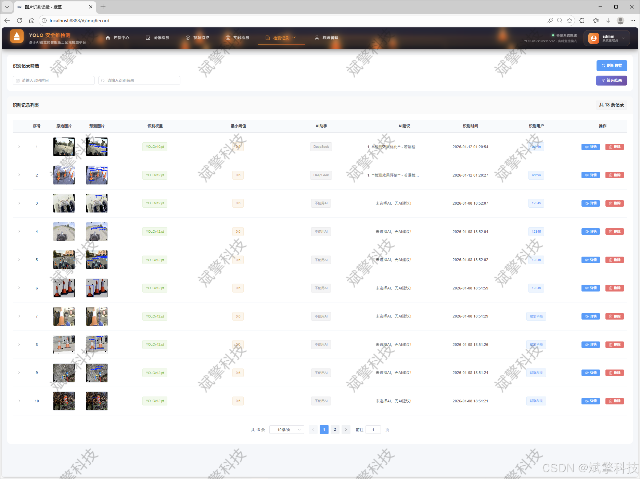Open the tab search chevron at top-left
The width and height of the screenshot is (640, 479).
click(7, 7)
